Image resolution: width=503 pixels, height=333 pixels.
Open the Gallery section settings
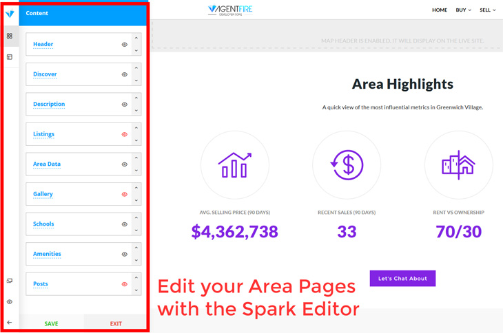[43, 194]
